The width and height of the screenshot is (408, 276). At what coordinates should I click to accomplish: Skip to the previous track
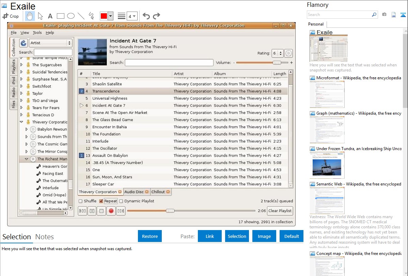(x=82, y=211)
